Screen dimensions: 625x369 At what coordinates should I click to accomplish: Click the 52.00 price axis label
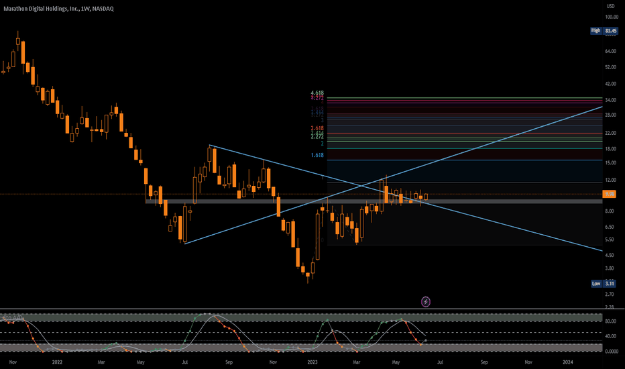point(611,67)
